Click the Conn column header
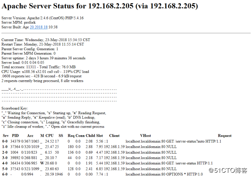This screenshot has height=177, width=251. point(80,136)
